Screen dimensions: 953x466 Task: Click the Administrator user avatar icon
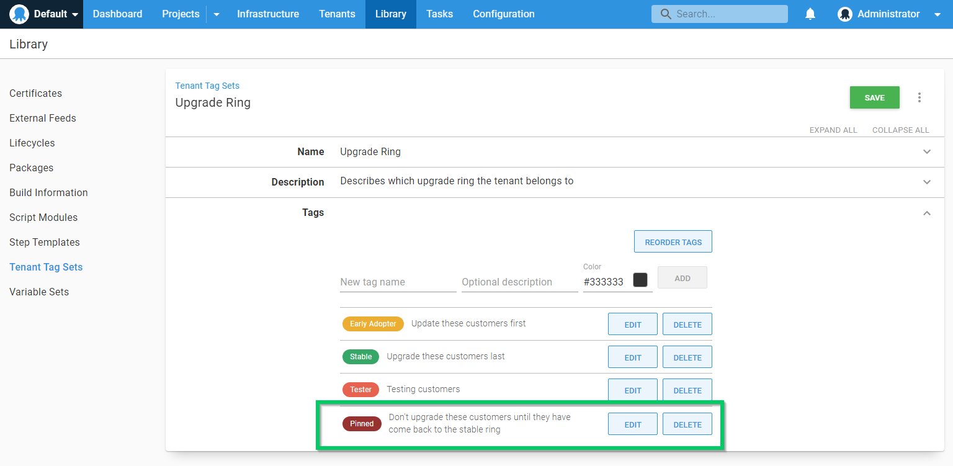pos(844,14)
